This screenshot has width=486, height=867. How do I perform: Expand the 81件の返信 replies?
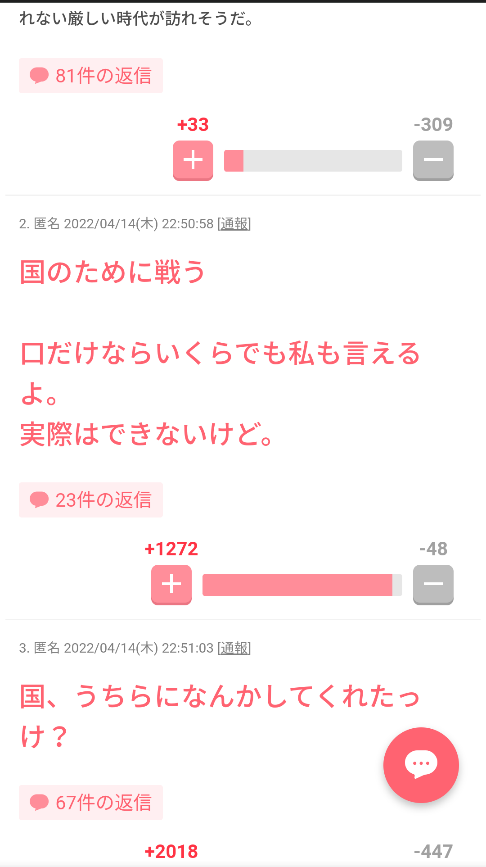(91, 76)
